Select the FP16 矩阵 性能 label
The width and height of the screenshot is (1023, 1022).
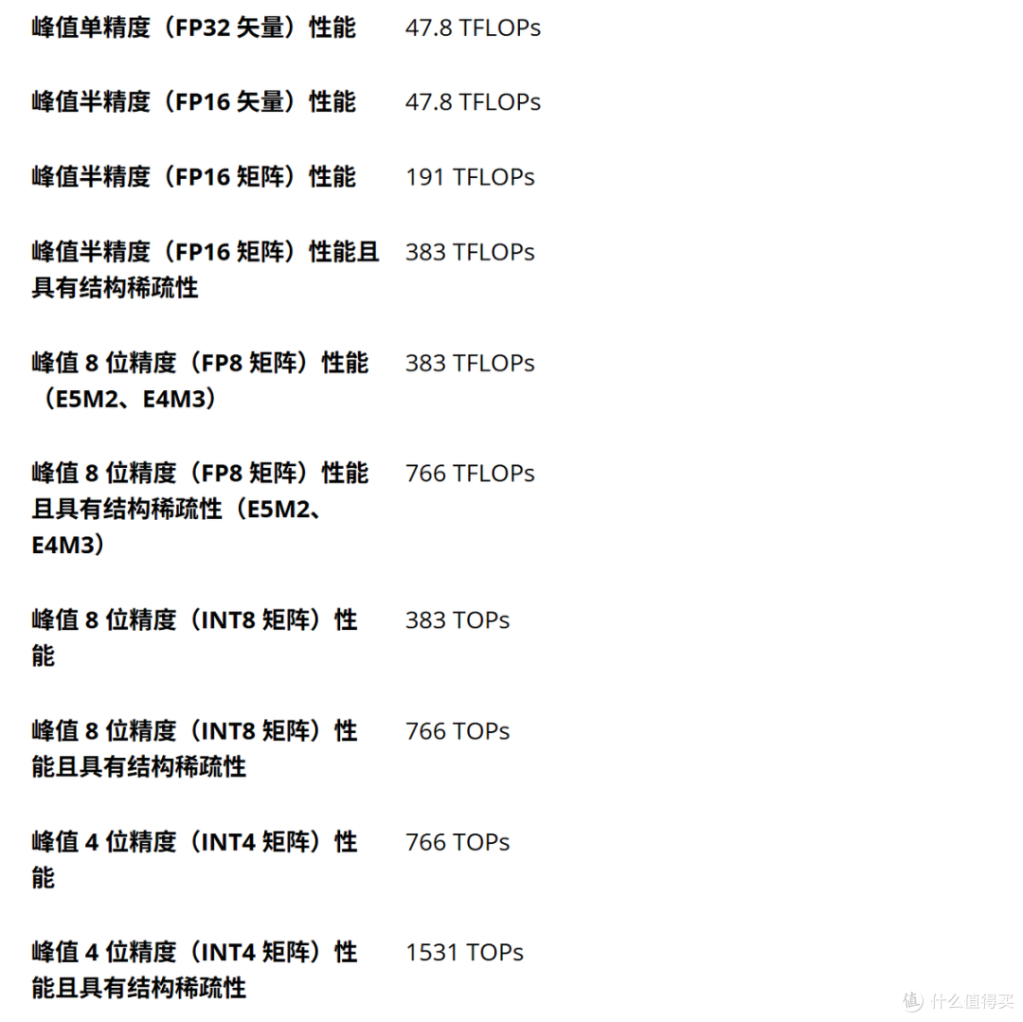click(194, 177)
